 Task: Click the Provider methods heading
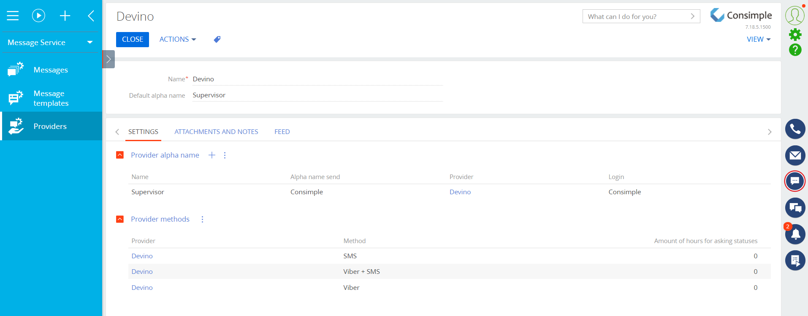pyautogui.click(x=160, y=219)
